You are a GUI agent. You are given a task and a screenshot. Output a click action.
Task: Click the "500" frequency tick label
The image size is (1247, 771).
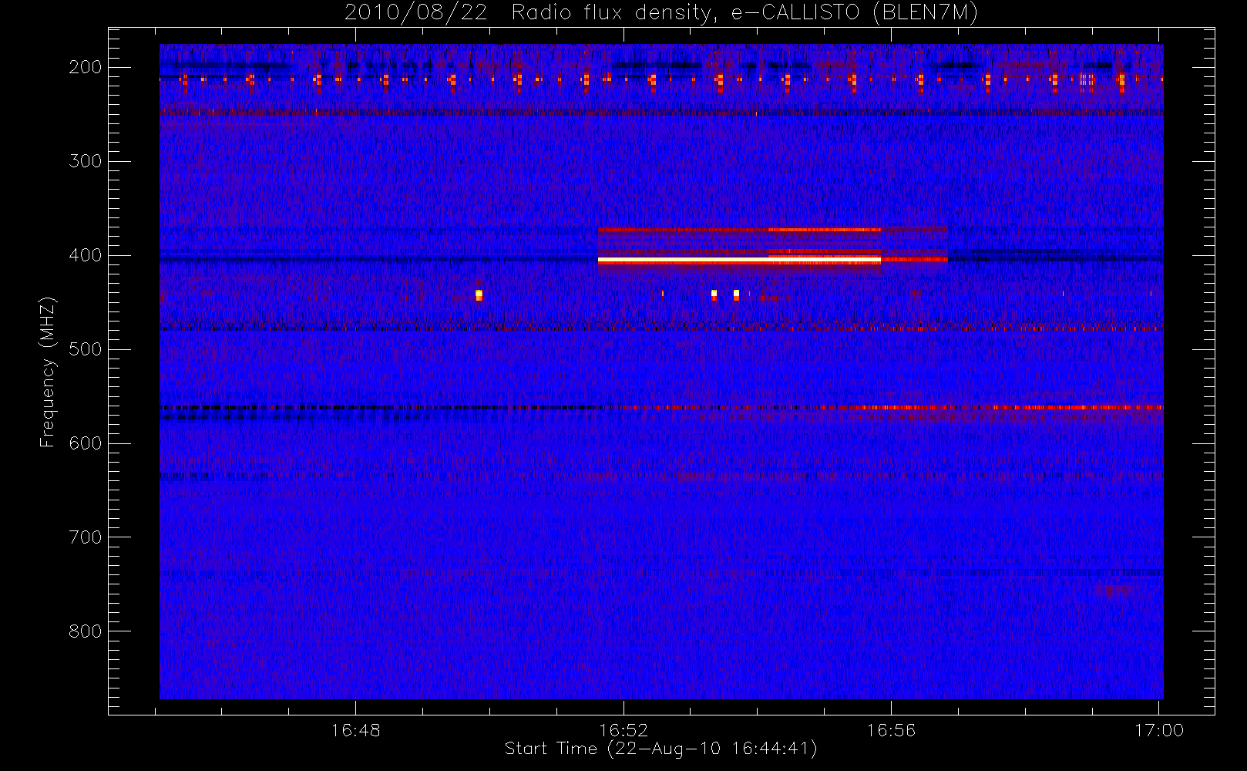[x=85, y=349]
